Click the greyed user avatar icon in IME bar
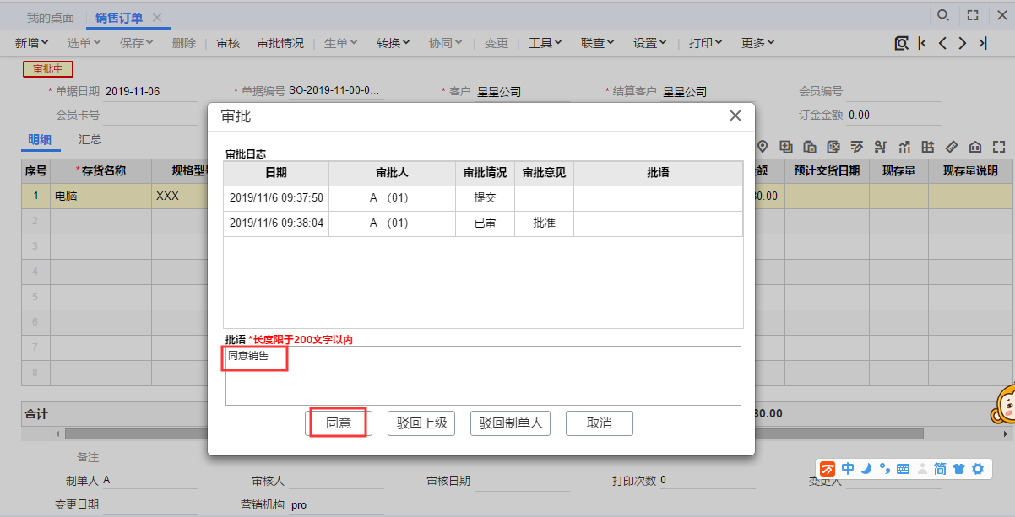 [922, 469]
